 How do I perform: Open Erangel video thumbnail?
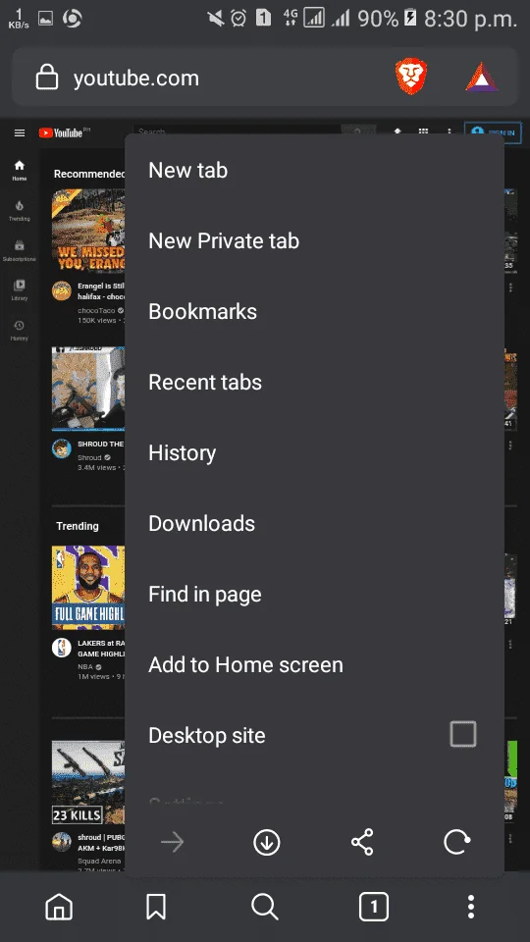coord(88,230)
